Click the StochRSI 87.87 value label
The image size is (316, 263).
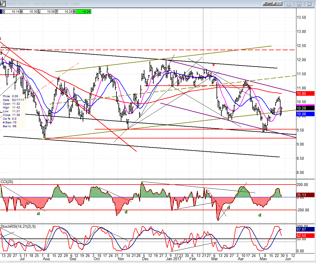point(305,229)
